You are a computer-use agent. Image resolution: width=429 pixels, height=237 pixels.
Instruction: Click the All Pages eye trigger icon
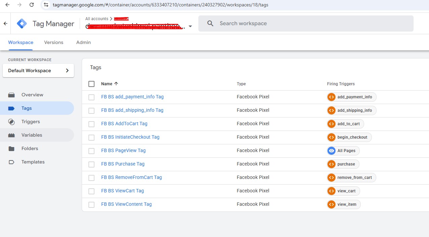331,151
